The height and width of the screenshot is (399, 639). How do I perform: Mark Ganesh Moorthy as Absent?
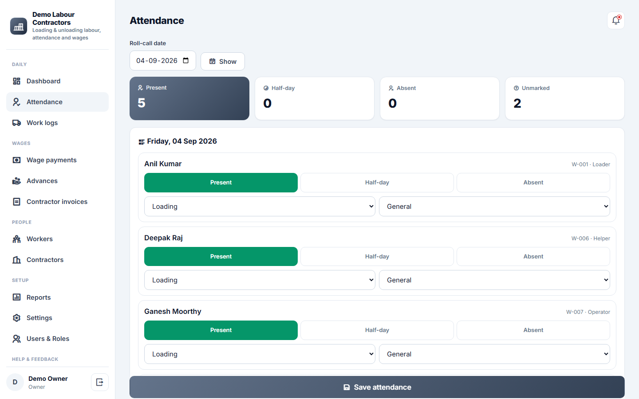click(533, 330)
